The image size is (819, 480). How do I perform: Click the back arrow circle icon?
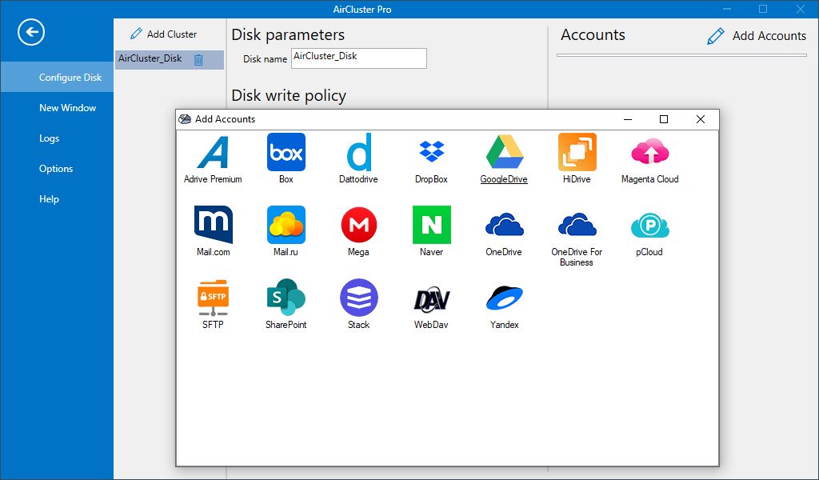point(31,32)
